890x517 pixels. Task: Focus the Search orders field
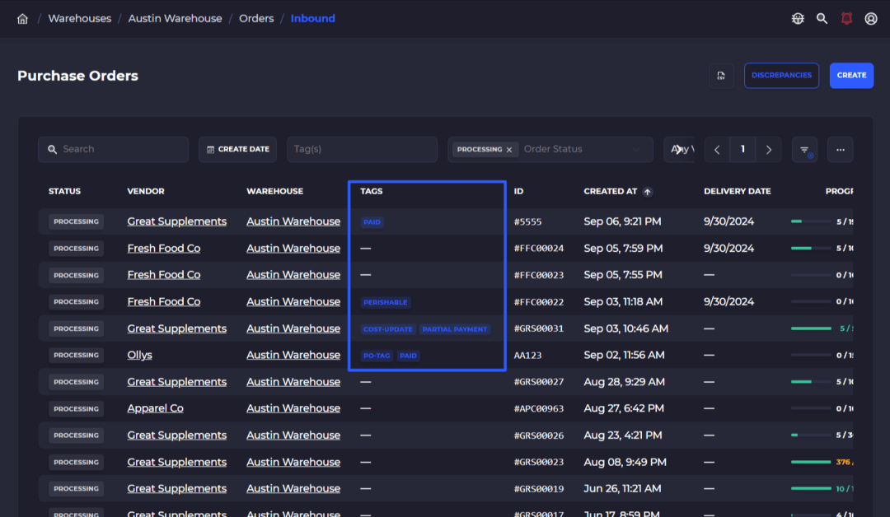[x=114, y=150]
